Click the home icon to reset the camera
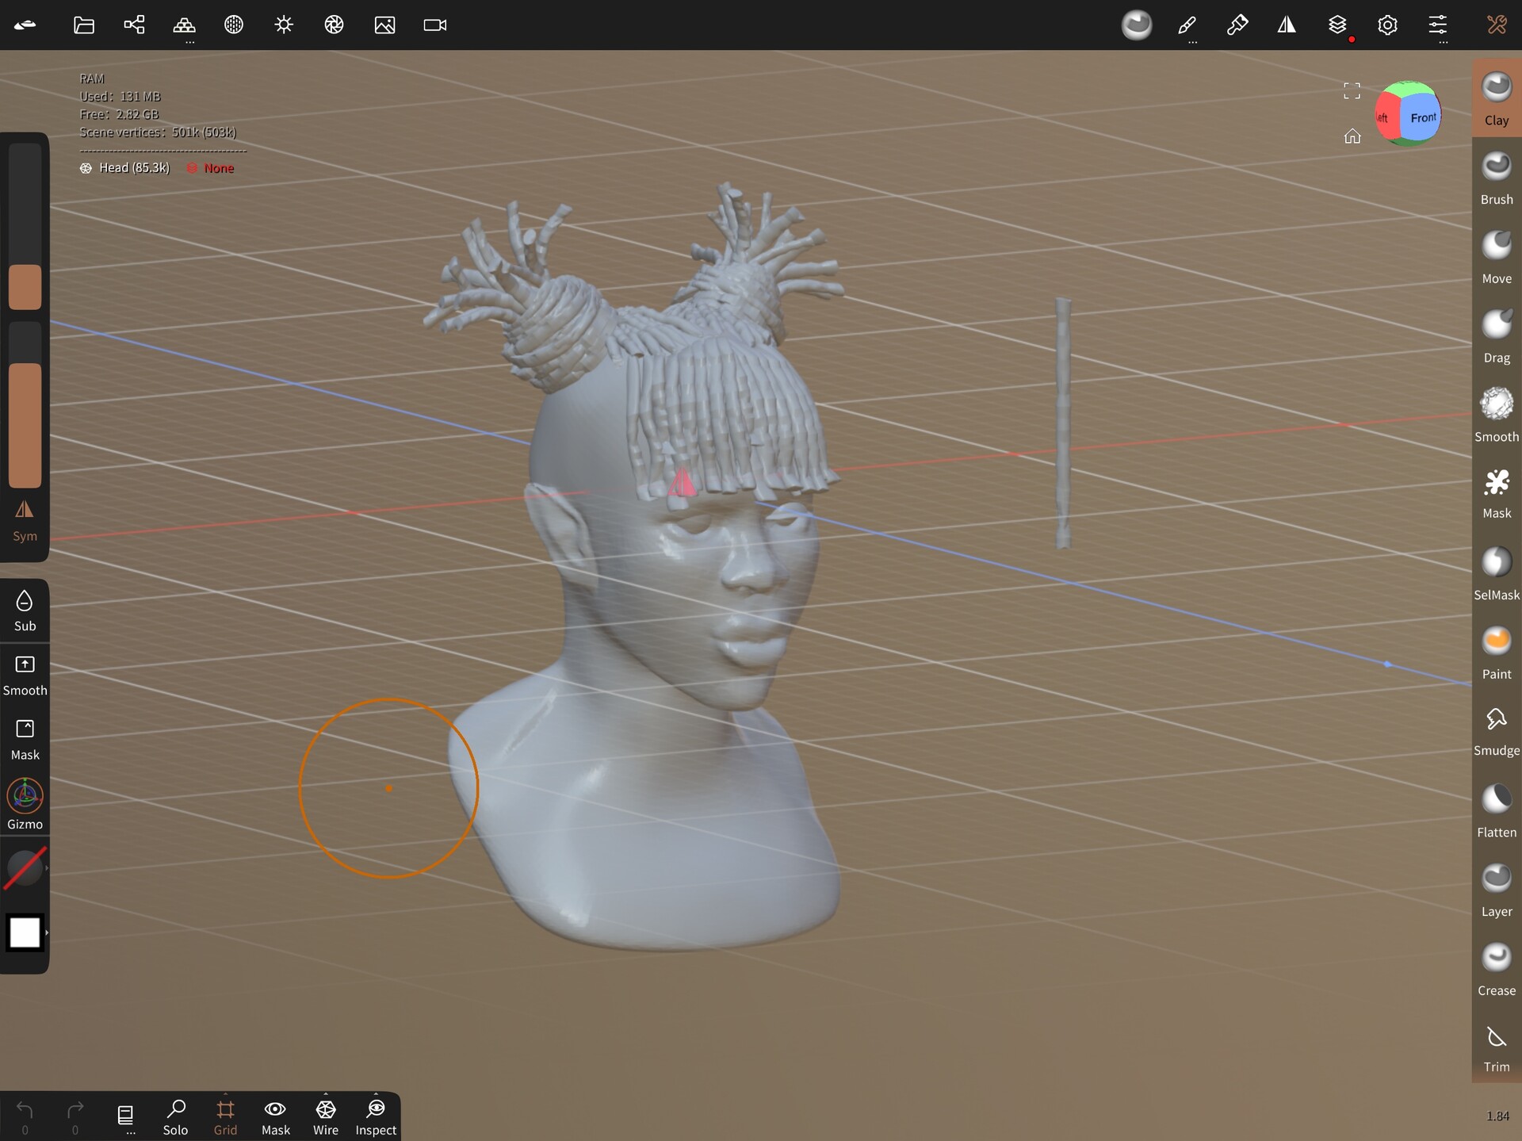This screenshot has width=1522, height=1141. tap(1352, 136)
